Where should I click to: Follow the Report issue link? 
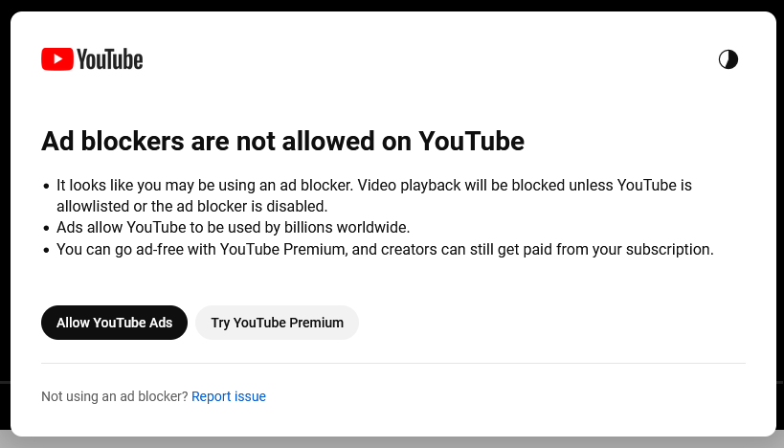point(229,396)
